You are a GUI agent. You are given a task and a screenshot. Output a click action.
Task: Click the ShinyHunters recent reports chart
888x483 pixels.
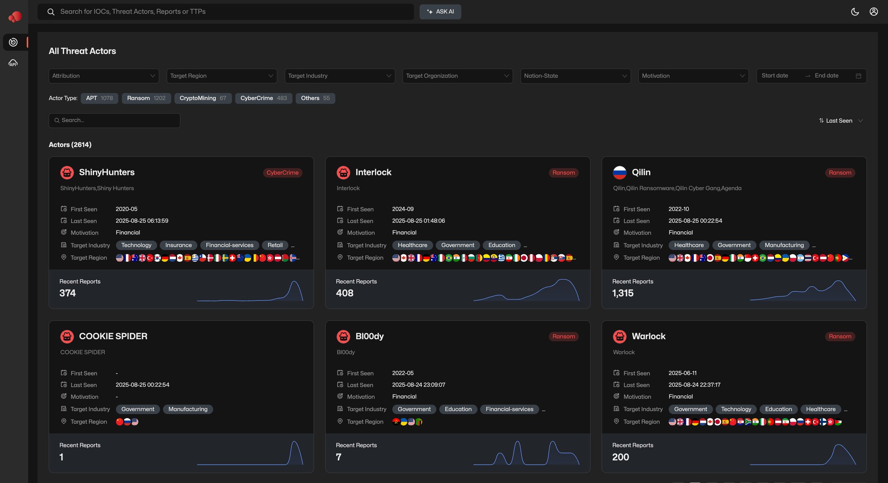click(250, 291)
